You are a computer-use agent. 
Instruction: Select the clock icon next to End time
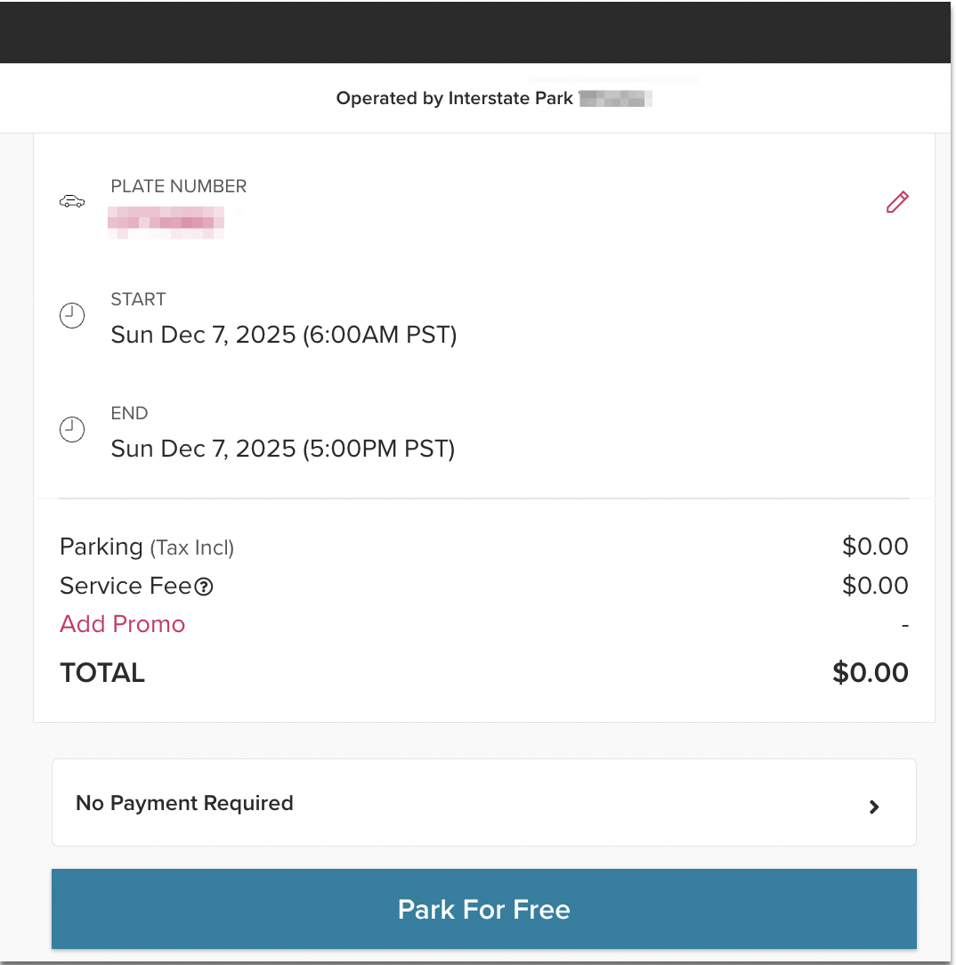pyautogui.click(x=72, y=429)
